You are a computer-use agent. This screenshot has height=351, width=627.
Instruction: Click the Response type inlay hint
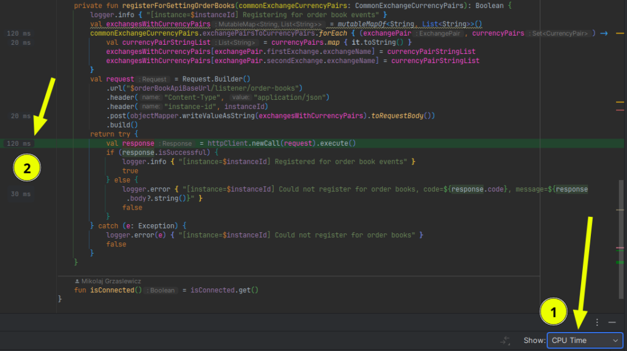(x=175, y=144)
